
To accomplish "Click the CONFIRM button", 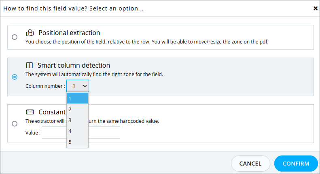I will [296, 164].
